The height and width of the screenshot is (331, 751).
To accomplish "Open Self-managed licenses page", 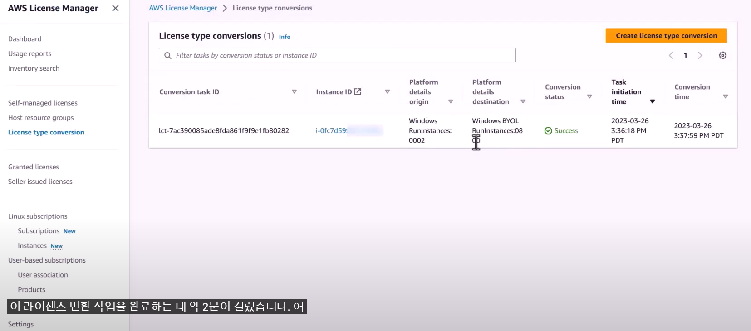I will click(43, 103).
